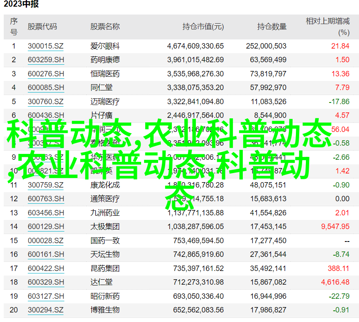Follow the 600329.SH stock link
Screen dimensions: 359x322
pos(46,282)
